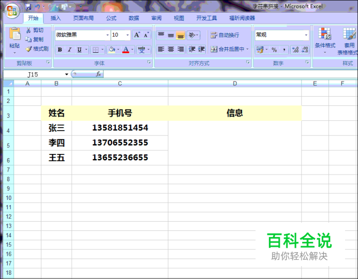Switch to the 开发工具 tab

pyautogui.click(x=206, y=18)
